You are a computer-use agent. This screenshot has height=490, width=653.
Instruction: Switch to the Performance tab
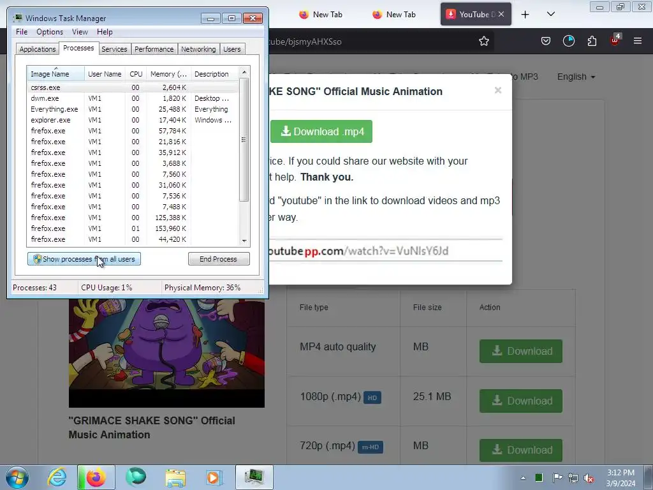[154, 49]
